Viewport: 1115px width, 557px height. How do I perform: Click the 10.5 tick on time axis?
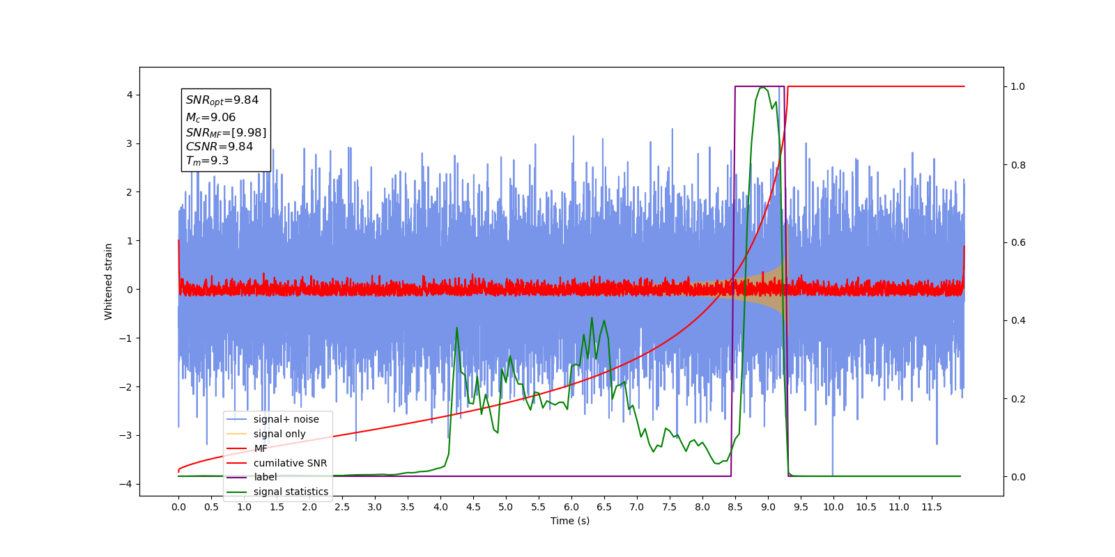point(866,507)
